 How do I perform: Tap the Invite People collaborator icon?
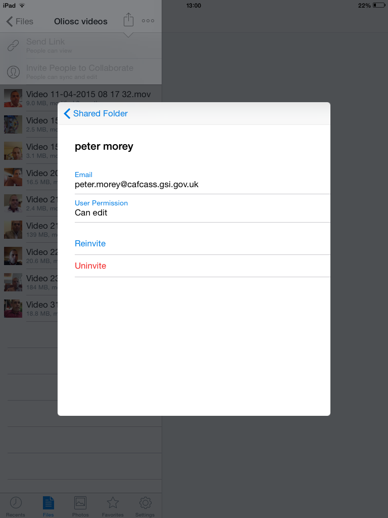pyautogui.click(x=13, y=72)
